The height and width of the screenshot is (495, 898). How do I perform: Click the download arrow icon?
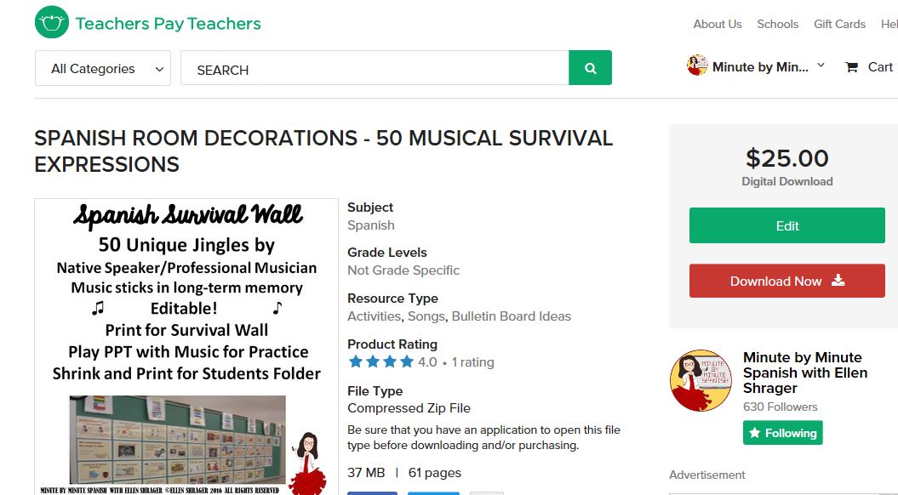coord(838,281)
